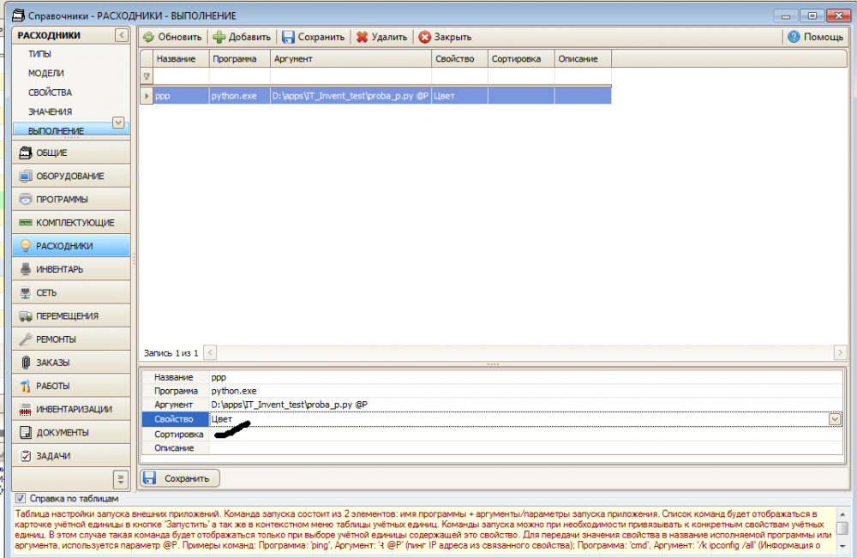This screenshot has height=558, width=857.
Task: Click the bottom Сохранить button
Action: [180, 478]
